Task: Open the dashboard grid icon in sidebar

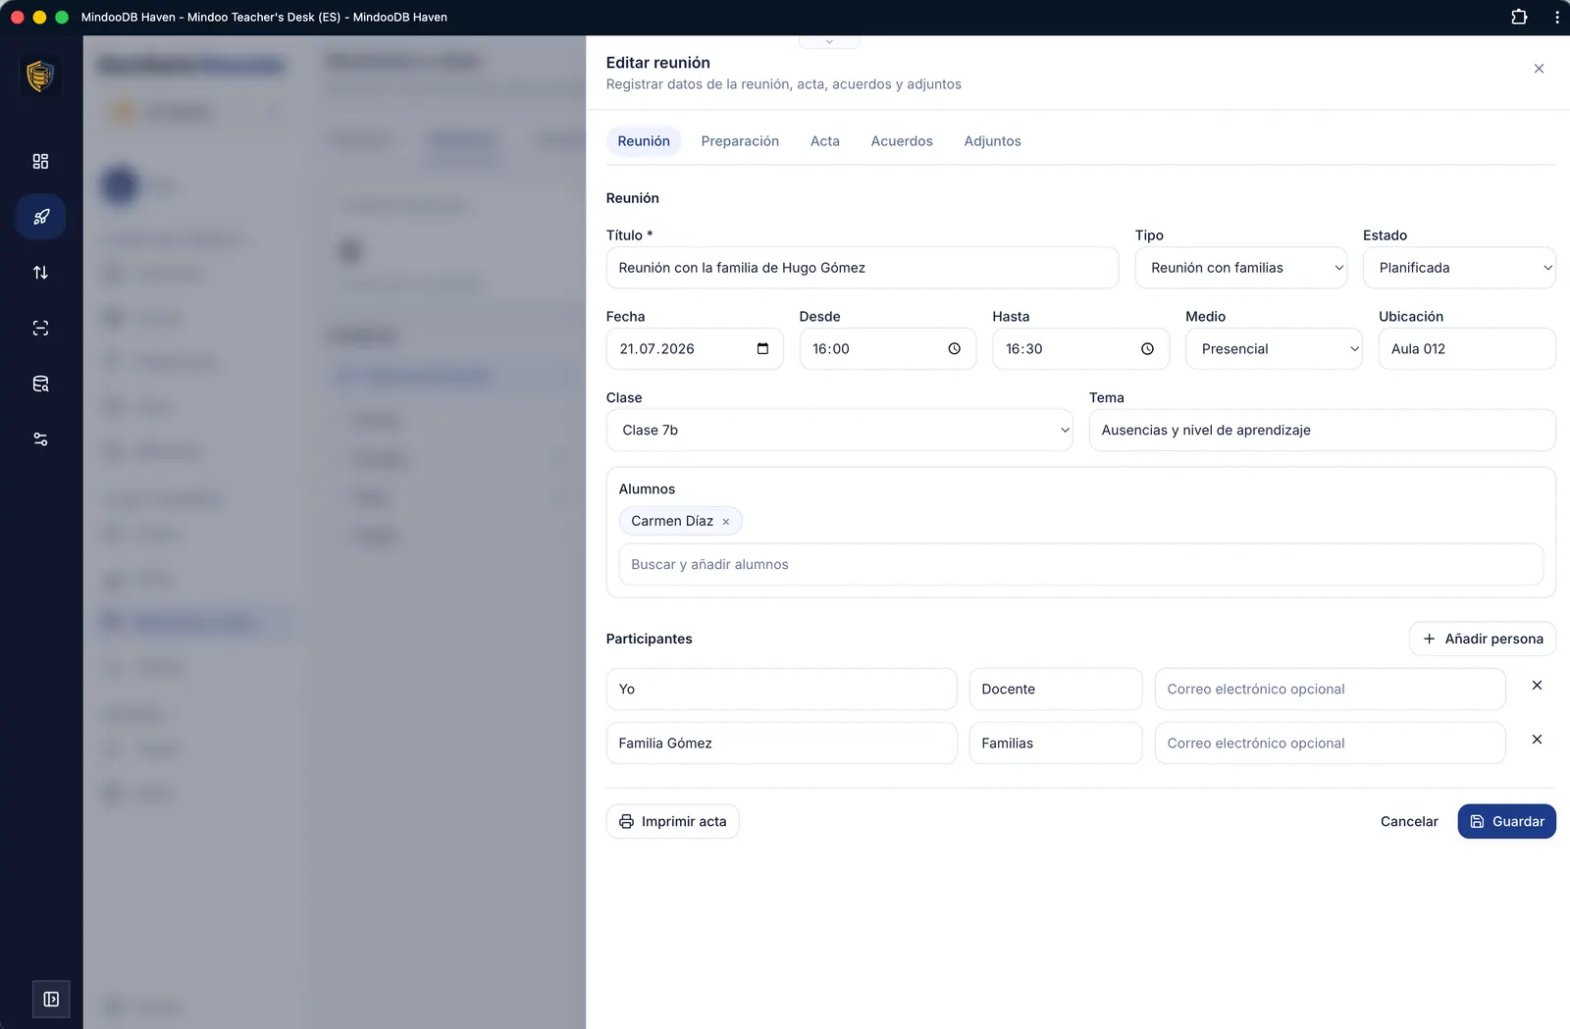Action: [x=40, y=161]
